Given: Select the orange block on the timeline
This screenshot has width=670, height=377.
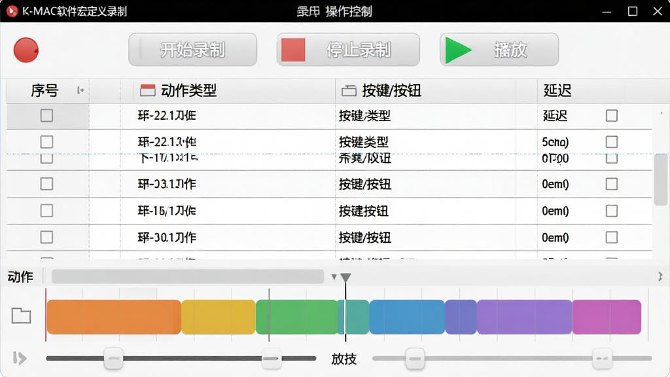Looking at the screenshot, I should tap(114, 317).
